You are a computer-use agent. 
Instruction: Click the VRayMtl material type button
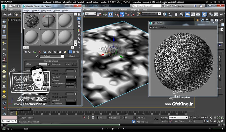(72, 56)
